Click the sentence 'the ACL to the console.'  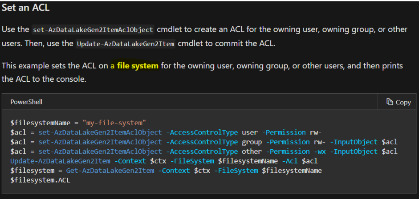[44, 80]
